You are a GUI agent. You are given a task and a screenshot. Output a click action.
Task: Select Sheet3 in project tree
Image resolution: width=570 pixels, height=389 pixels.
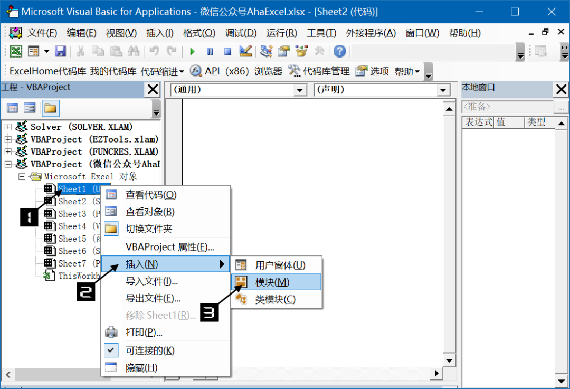point(72,214)
